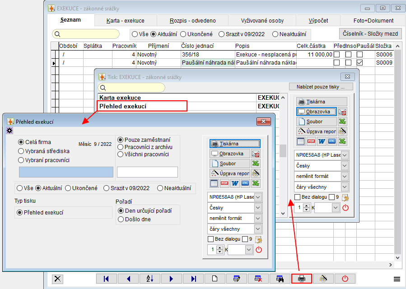
Task: Open A-Z sort button in bottom toolbar
Action: click(150, 279)
